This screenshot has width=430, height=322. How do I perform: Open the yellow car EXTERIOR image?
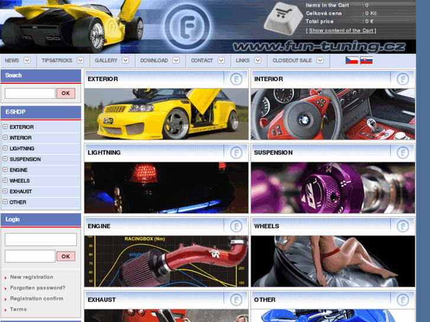[166, 114]
